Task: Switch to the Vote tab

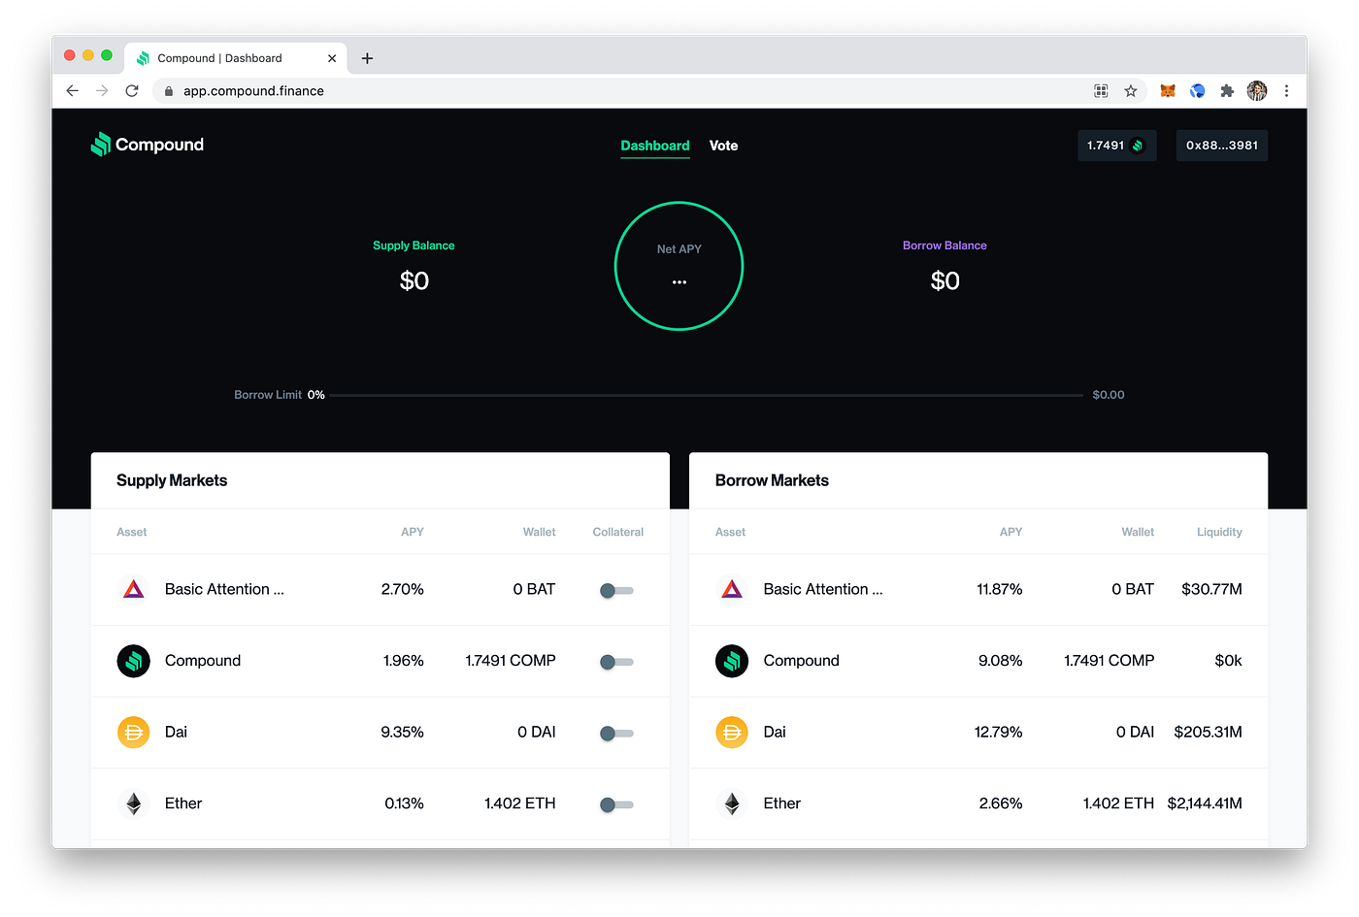Action: [723, 146]
